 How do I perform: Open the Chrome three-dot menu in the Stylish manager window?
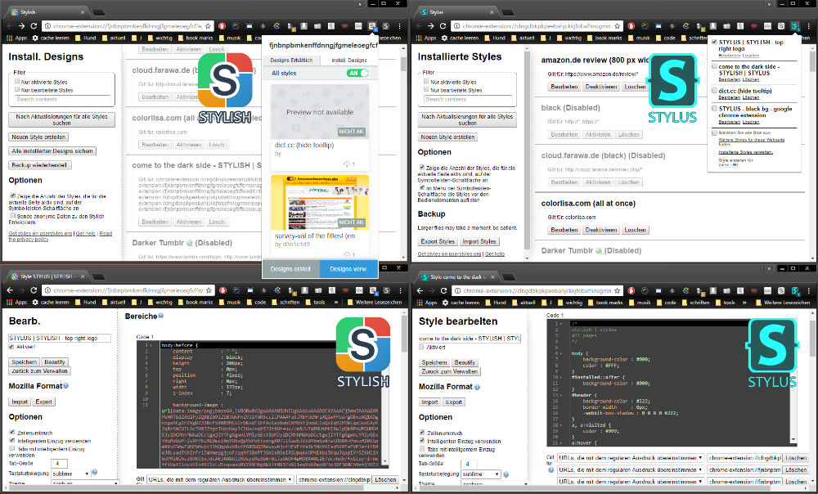coord(399,26)
